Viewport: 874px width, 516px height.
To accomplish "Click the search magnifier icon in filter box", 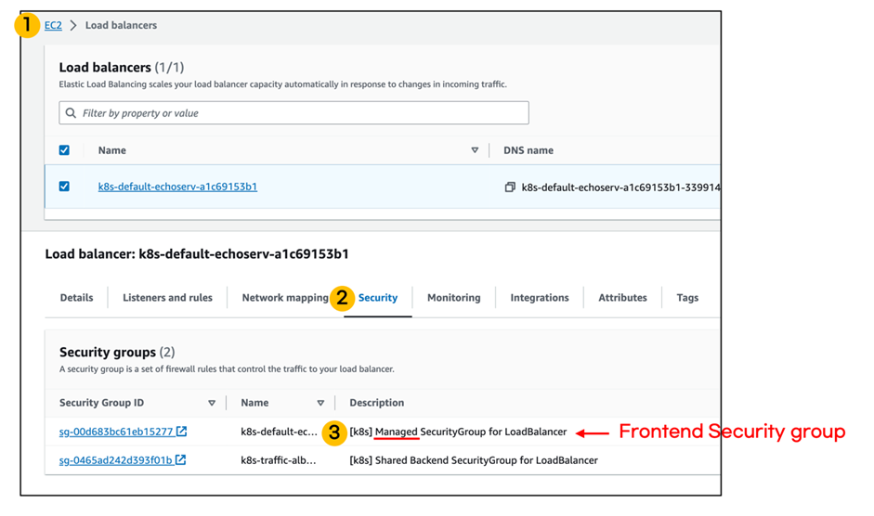I will (71, 113).
